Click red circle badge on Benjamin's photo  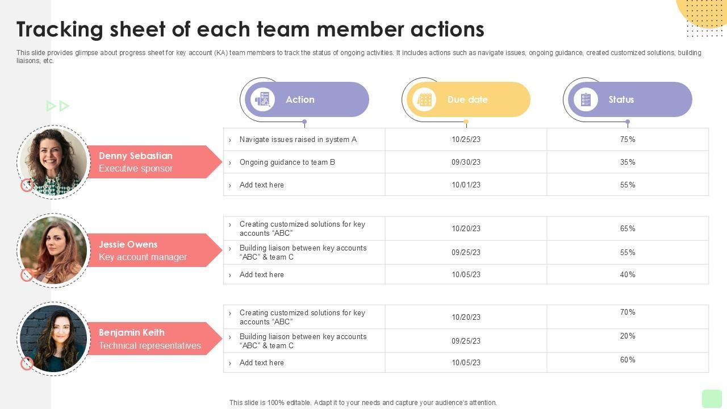(x=27, y=364)
